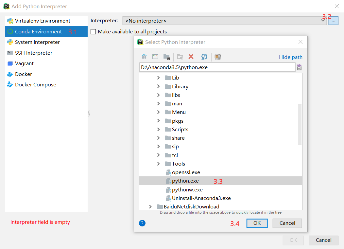Viewport: 344px width, 249px height.
Task: Toggle Show Hidden Files and Directories
Action: (x=218, y=56)
